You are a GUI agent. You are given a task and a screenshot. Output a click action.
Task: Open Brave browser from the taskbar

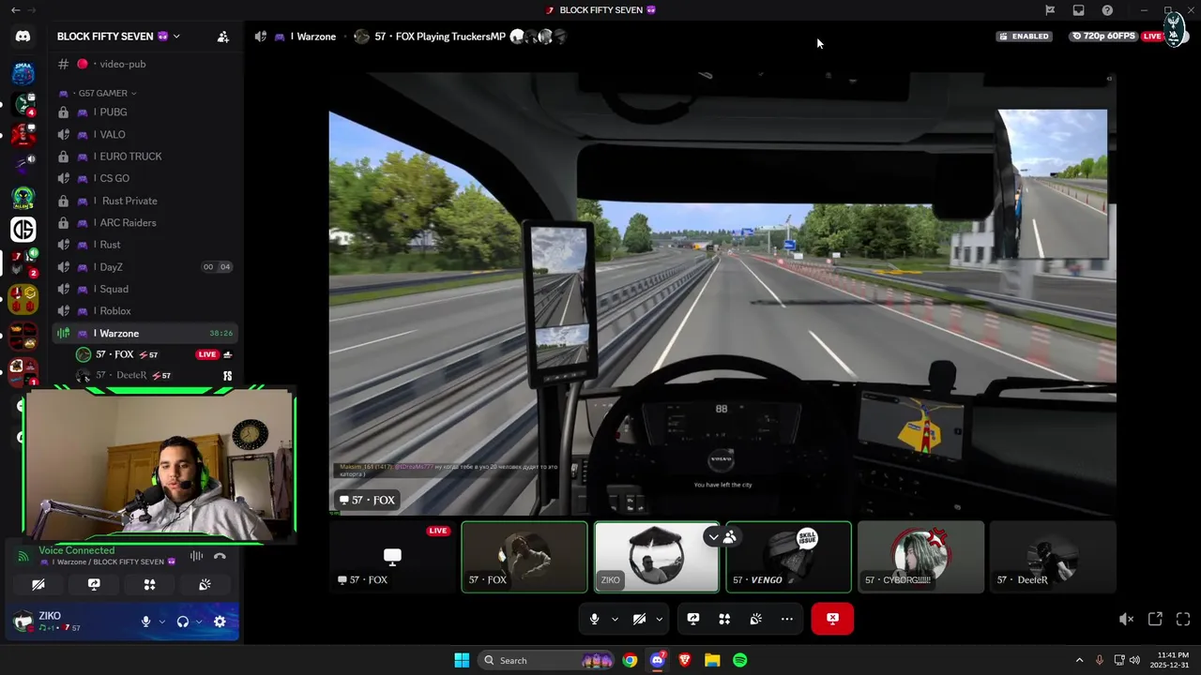[684, 660]
